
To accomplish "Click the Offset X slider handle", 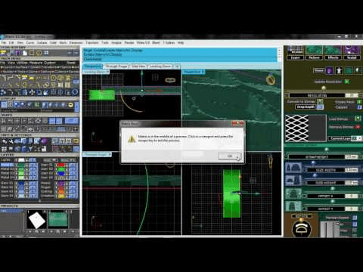I will click(x=333, y=188).
